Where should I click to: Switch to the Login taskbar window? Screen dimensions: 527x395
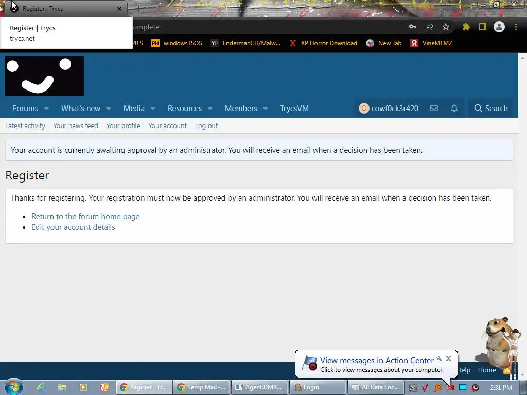(x=317, y=387)
